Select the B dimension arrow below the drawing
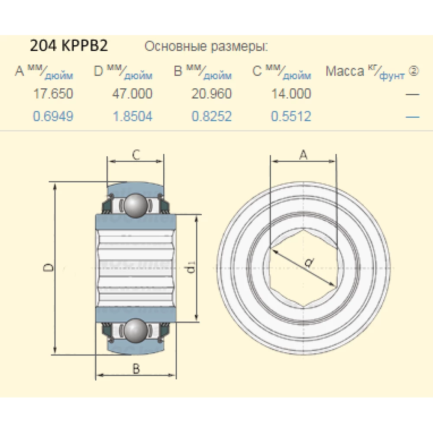The height and width of the screenshot is (433, 433). coord(136,374)
